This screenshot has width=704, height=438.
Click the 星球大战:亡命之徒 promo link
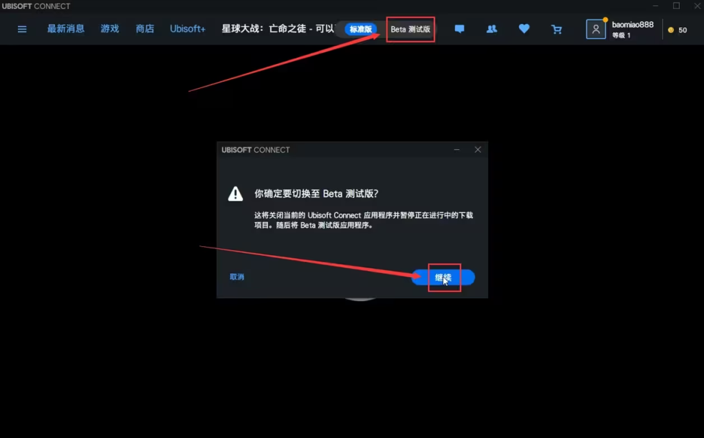[278, 29]
